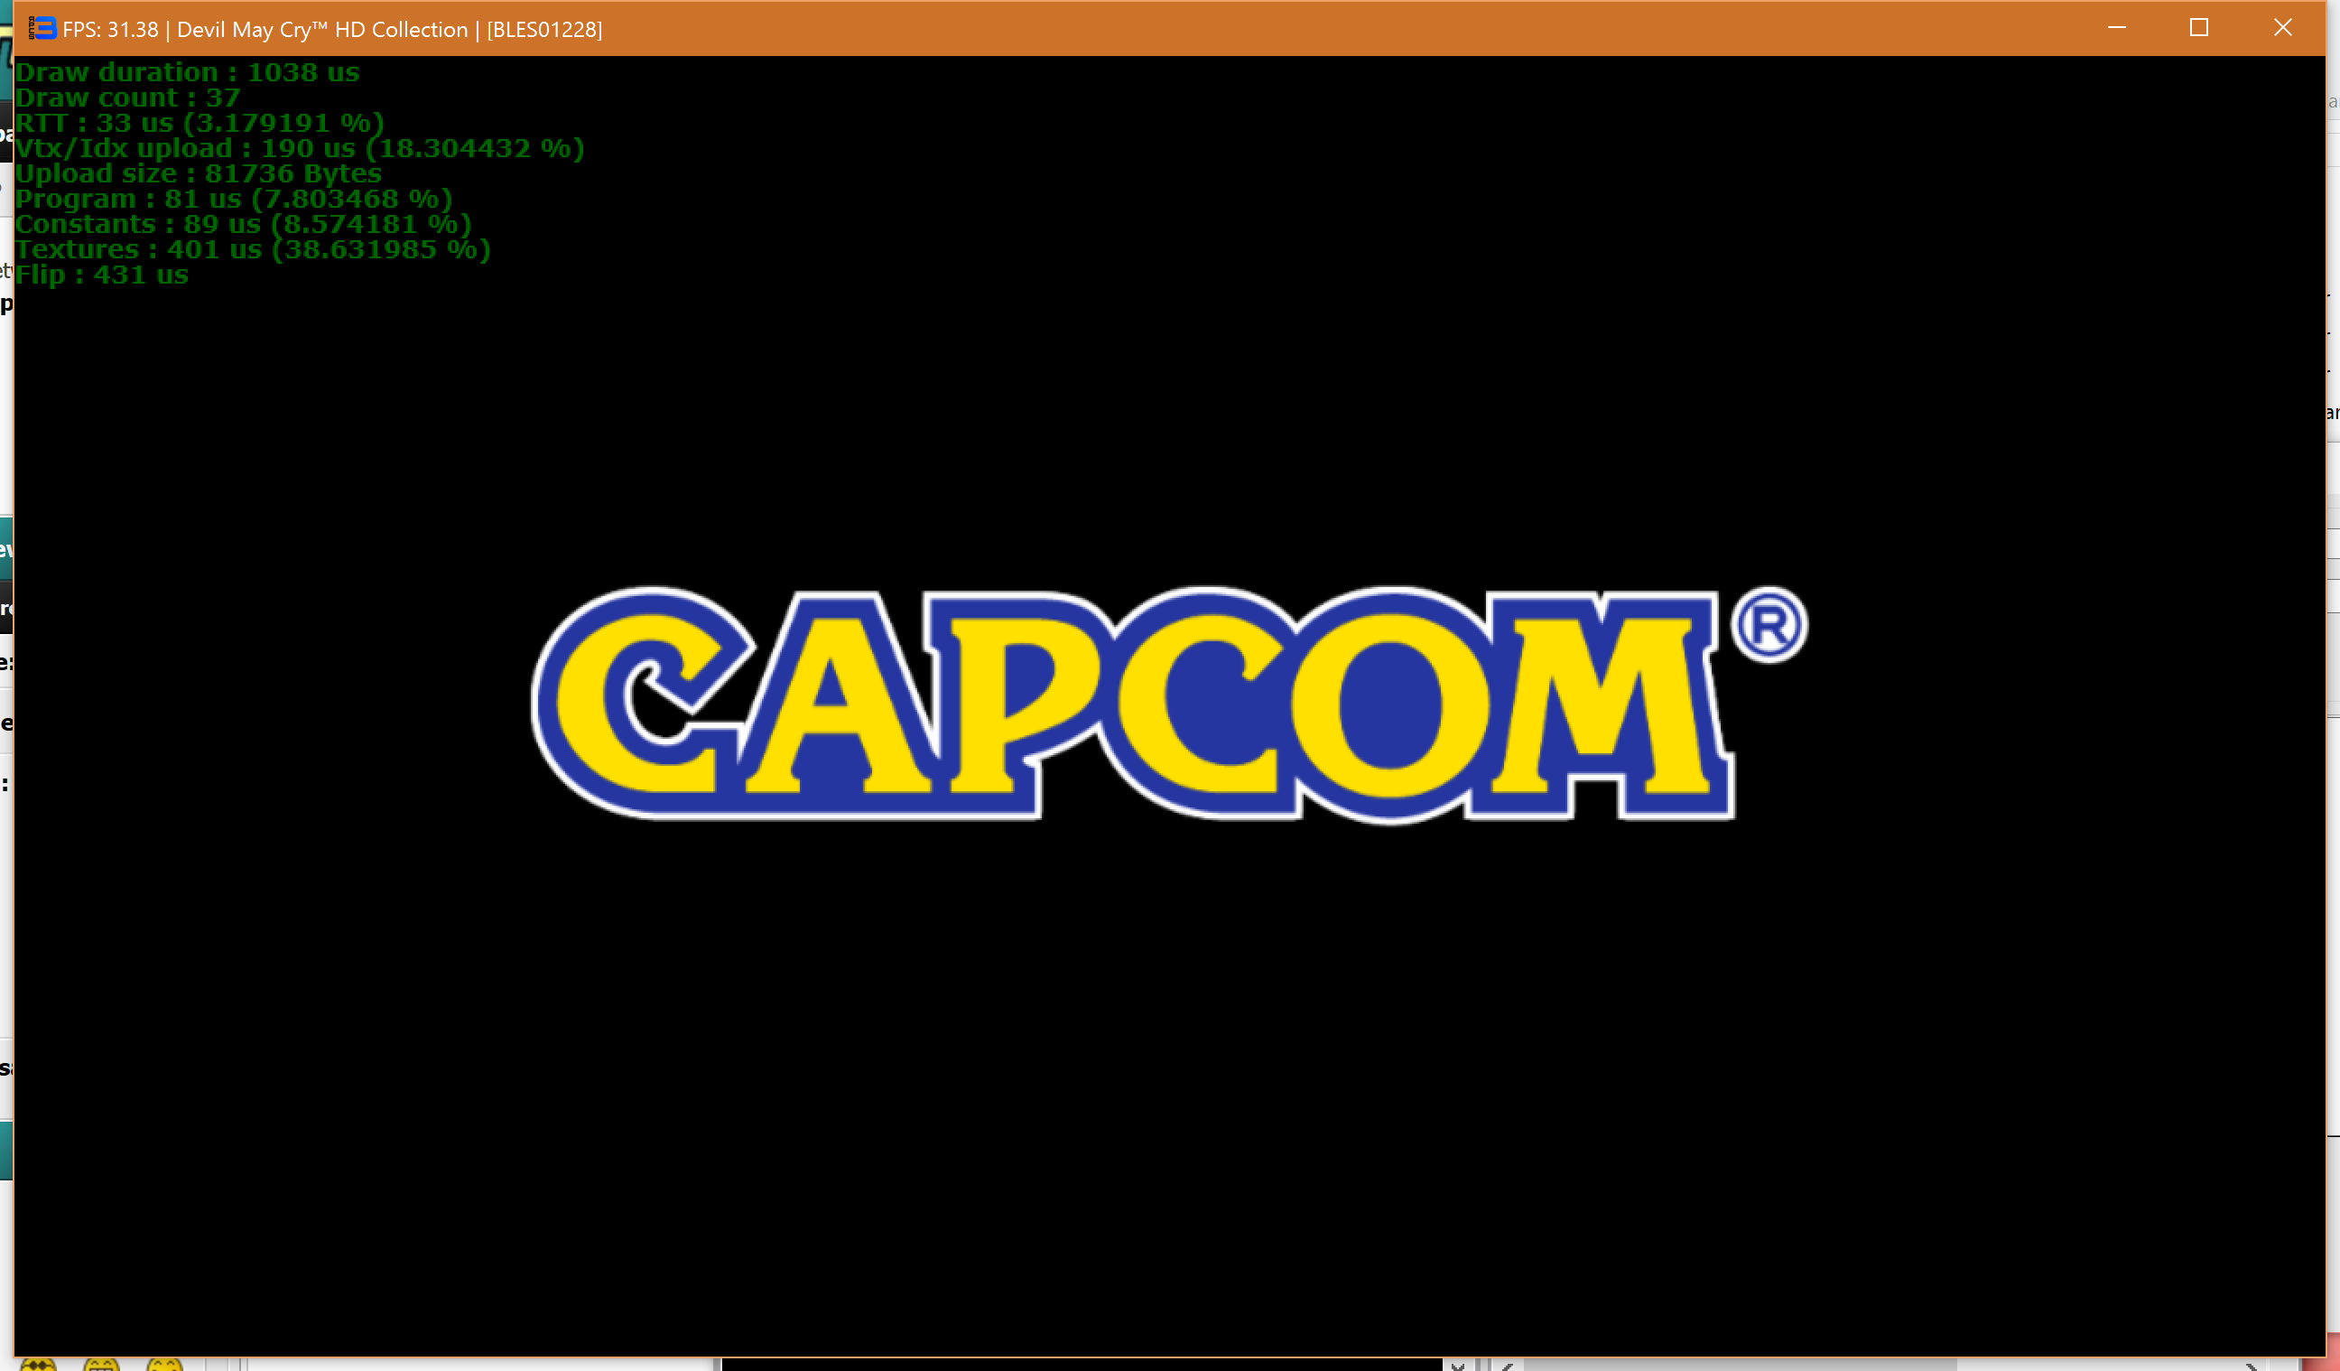Screen dimensions: 2340x1371
Task: Click the Upload size overlay line
Action: click(198, 173)
